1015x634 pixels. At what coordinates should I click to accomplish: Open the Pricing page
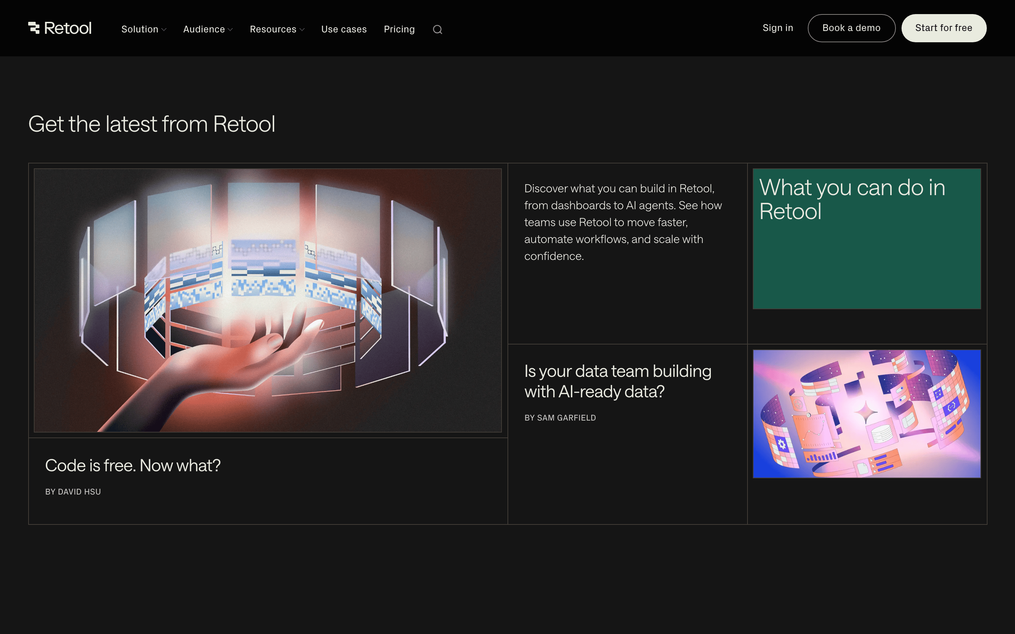coord(399,29)
